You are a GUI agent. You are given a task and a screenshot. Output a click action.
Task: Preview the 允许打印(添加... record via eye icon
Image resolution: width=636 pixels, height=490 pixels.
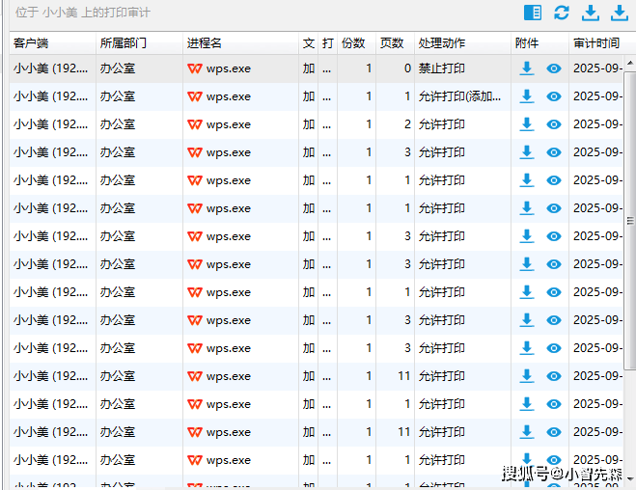coord(554,96)
